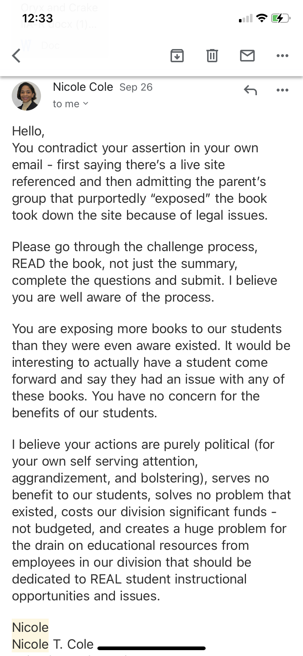Tap the sender name Nicole Cole
The height and width of the screenshot is (656, 303).
pos(83,87)
